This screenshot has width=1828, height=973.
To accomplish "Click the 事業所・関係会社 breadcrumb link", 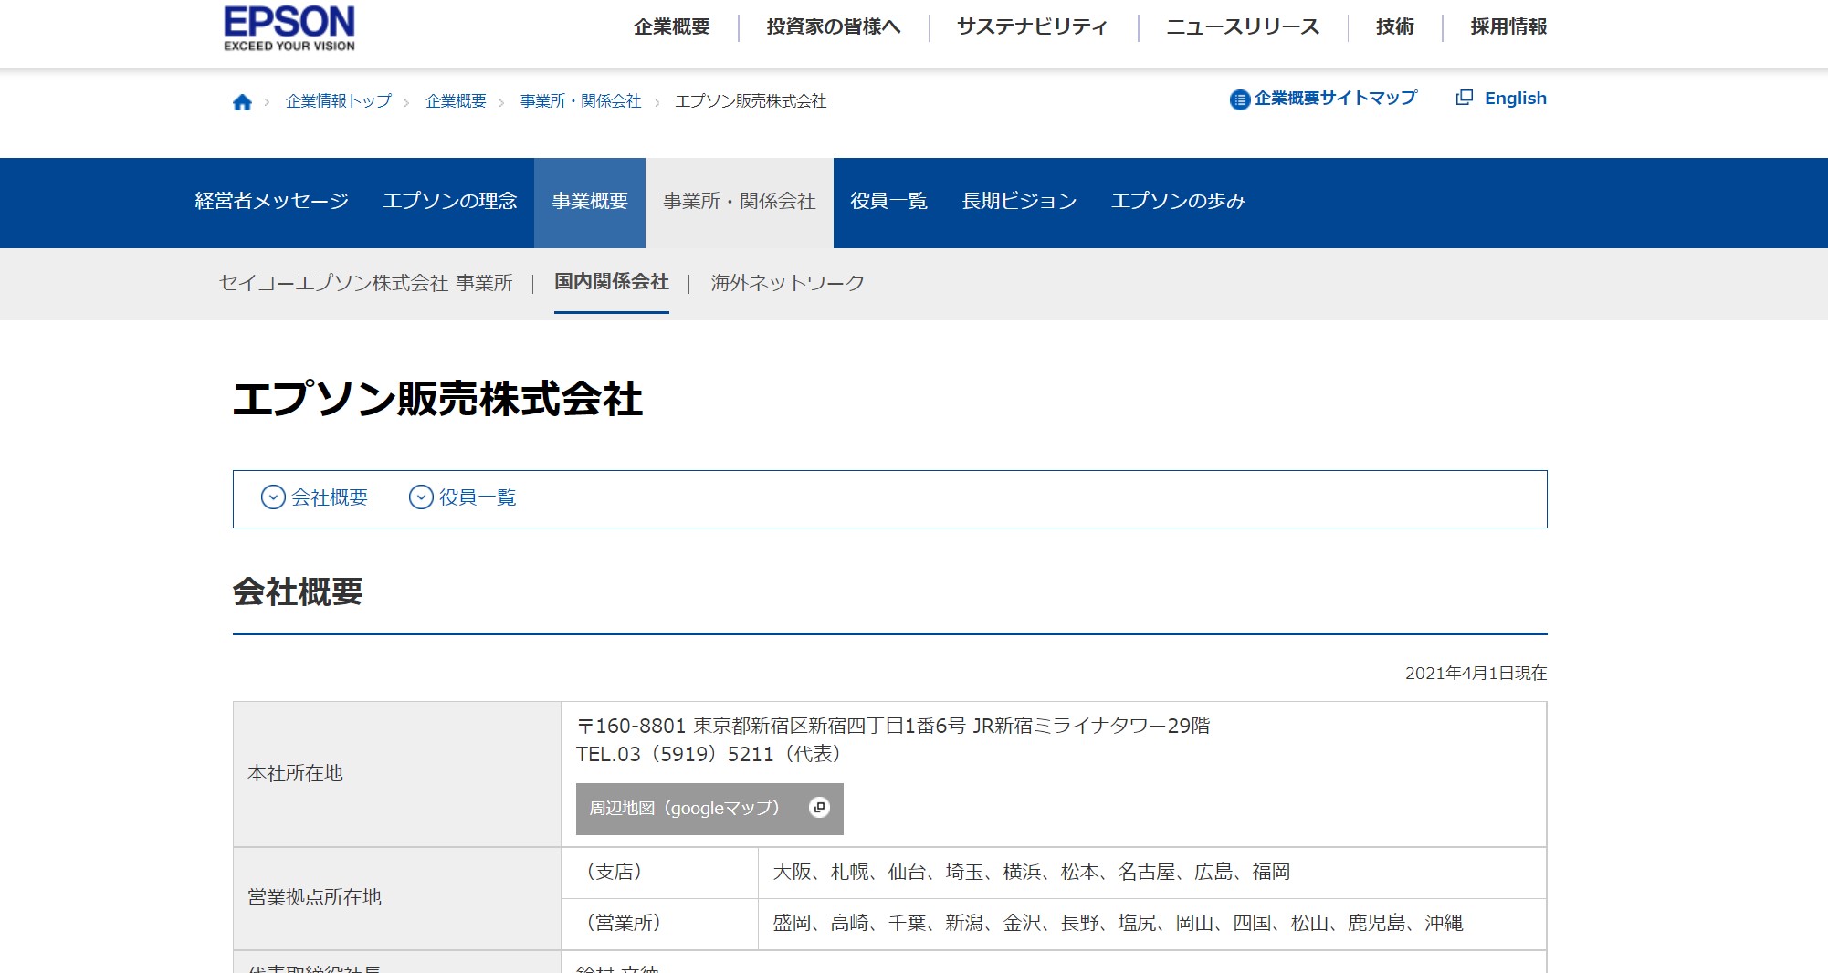I will coord(580,101).
